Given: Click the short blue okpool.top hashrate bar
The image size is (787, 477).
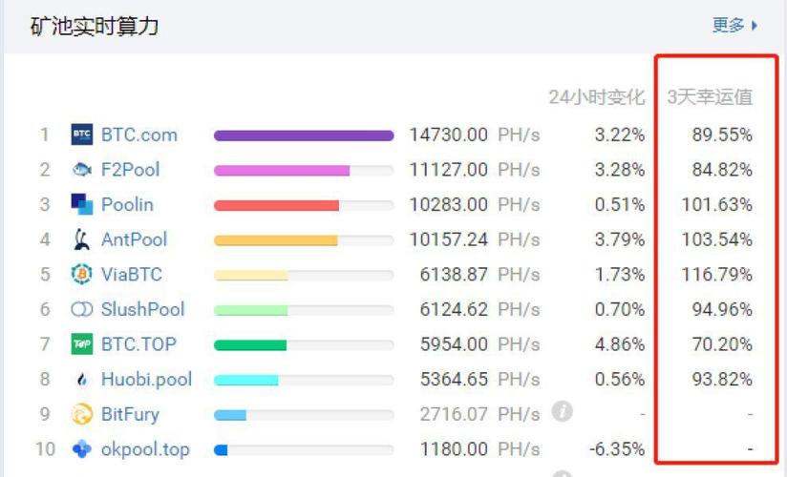Looking at the screenshot, I should [221, 450].
